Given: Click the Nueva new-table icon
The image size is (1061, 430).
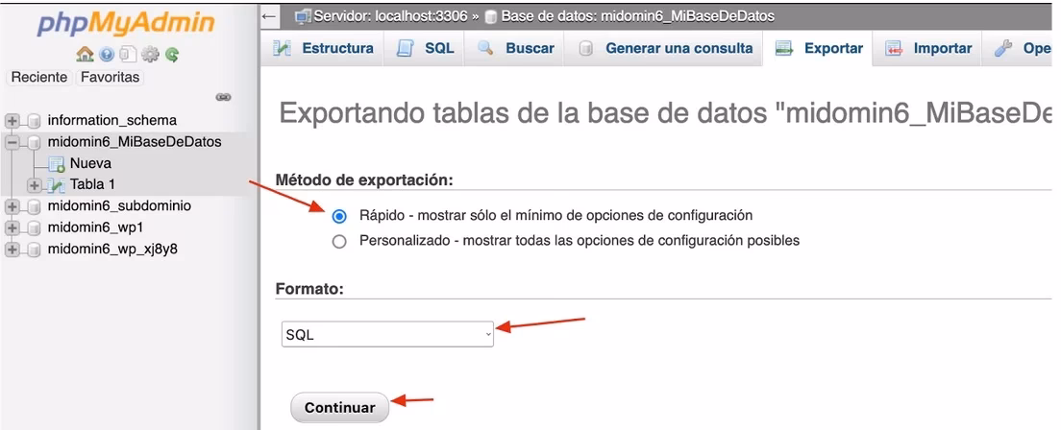Looking at the screenshot, I should [x=57, y=163].
